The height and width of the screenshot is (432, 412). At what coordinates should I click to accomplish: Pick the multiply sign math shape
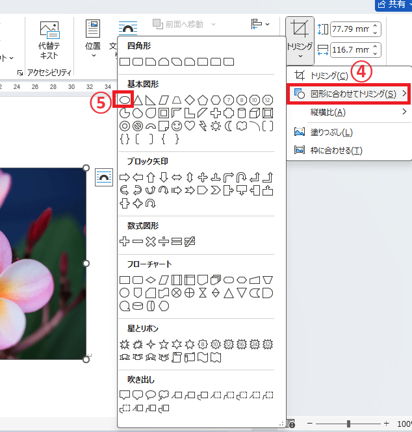151,242
